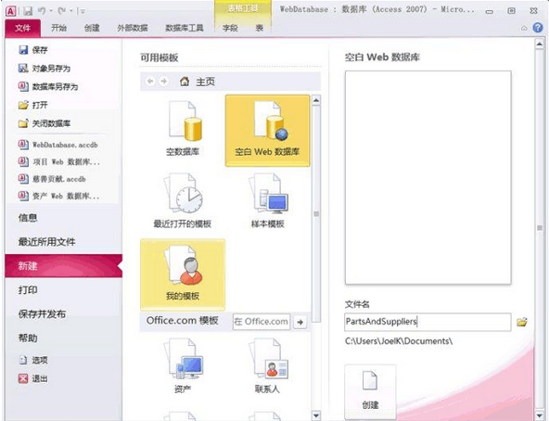
Task: Click the 文件名 file name input field
Action: coord(428,322)
